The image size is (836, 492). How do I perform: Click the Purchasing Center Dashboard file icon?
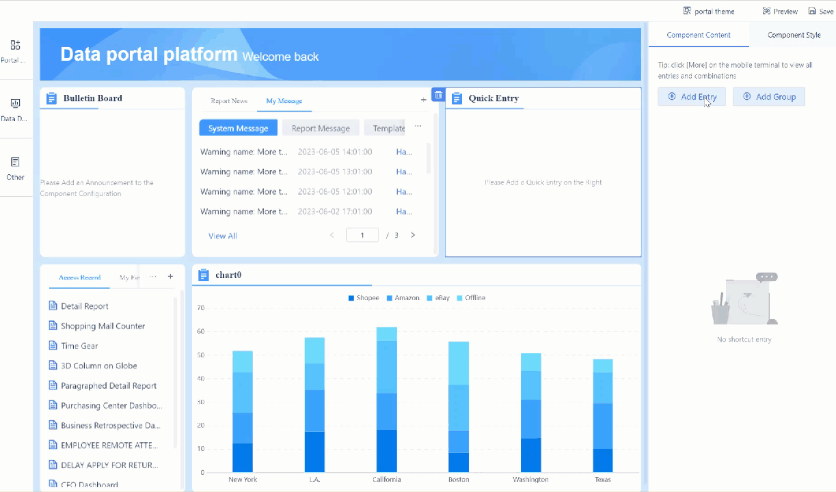coord(53,405)
